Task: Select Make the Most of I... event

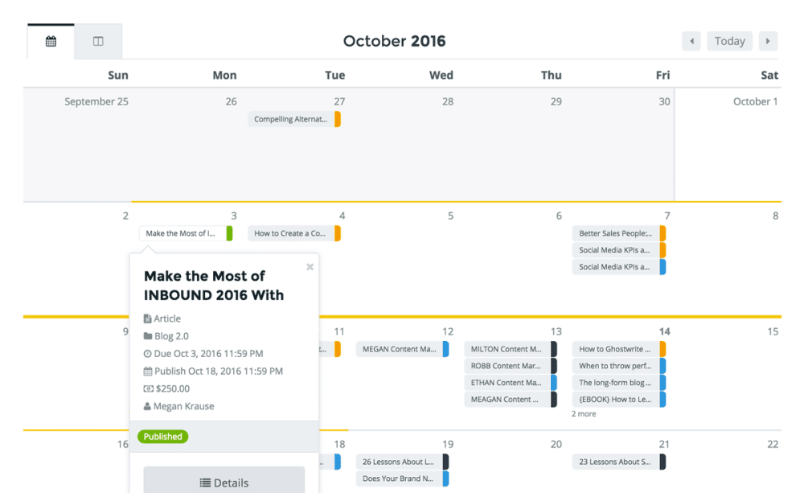Action: tap(186, 233)
